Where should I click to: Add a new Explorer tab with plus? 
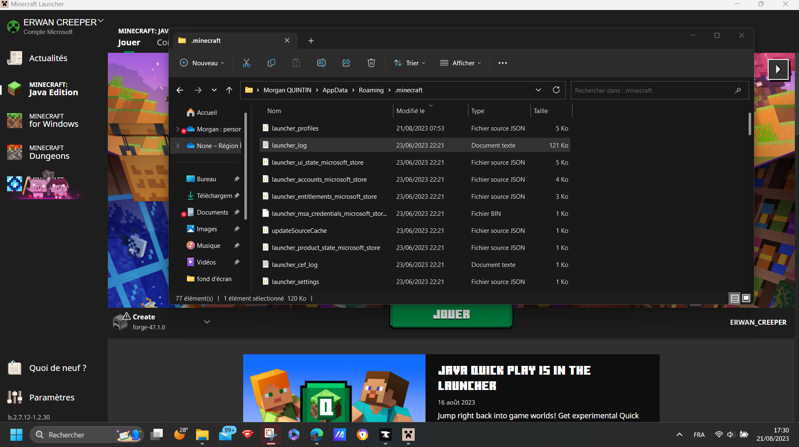[x=311, y=40]
